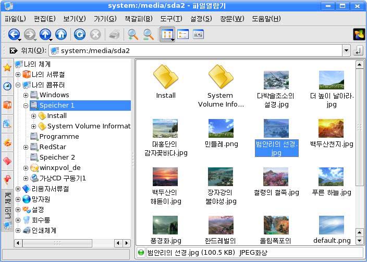Open the 보기(V) menu
The width and height of the screenshot is (367, 262).
75,19
